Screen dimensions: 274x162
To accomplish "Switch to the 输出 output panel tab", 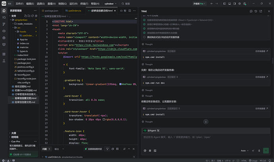I will click(57, 149).
